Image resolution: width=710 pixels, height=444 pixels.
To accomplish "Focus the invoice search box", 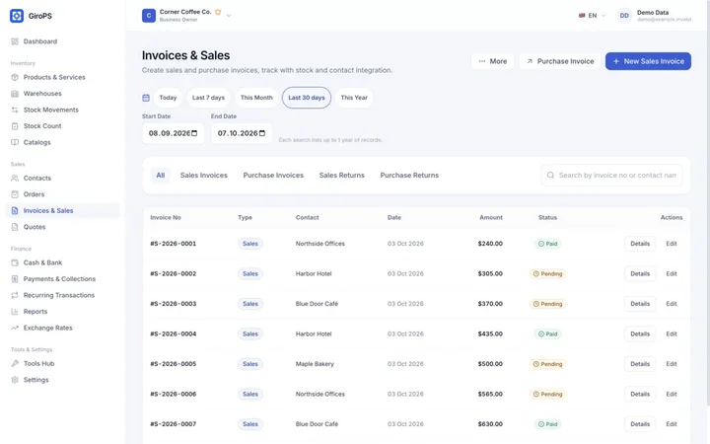I will pyautogui.click(x=611, y=176).
